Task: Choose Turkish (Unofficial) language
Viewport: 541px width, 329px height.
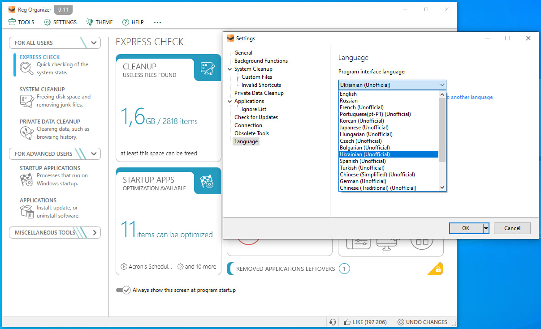Action: coord(389,168)
